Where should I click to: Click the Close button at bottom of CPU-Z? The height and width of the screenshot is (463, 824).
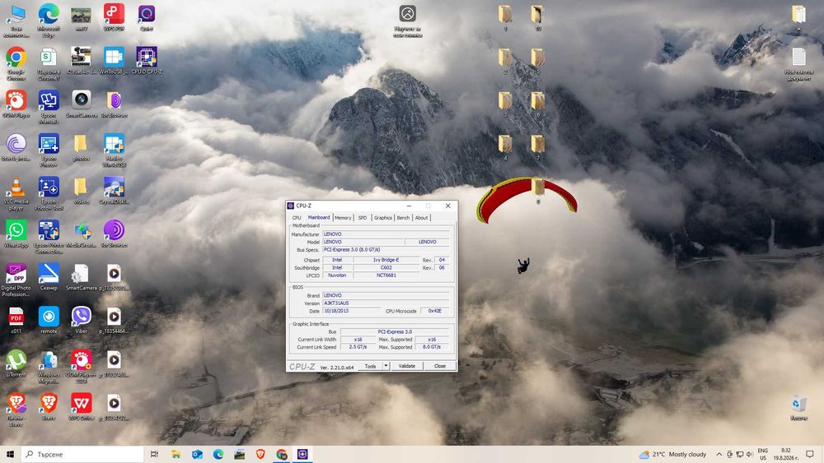pos(440,366)
